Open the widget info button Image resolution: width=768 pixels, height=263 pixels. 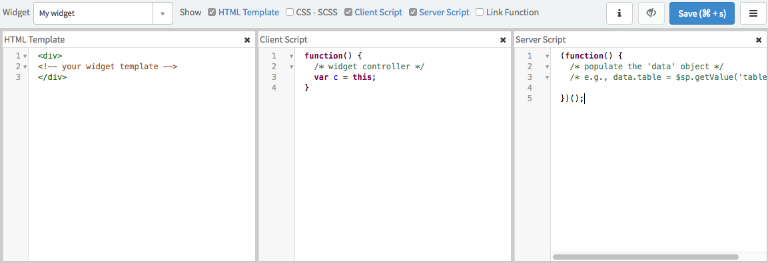619,13
